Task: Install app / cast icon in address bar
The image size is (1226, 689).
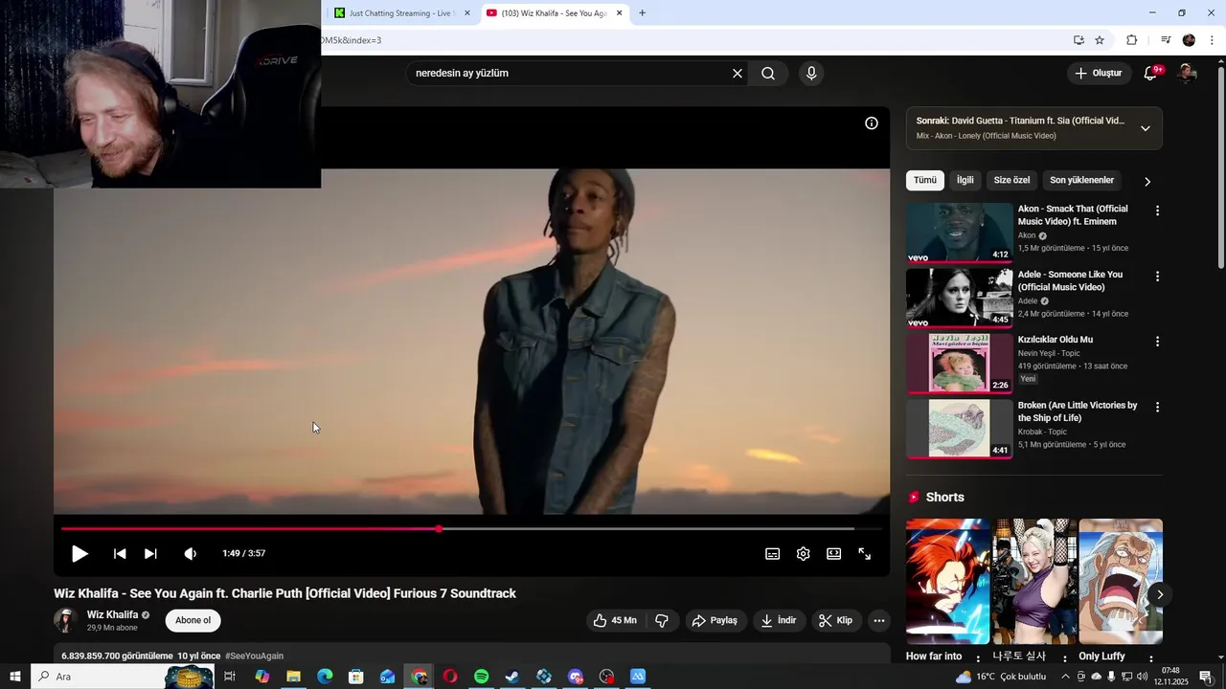Action: click(x=1078, y=40)
